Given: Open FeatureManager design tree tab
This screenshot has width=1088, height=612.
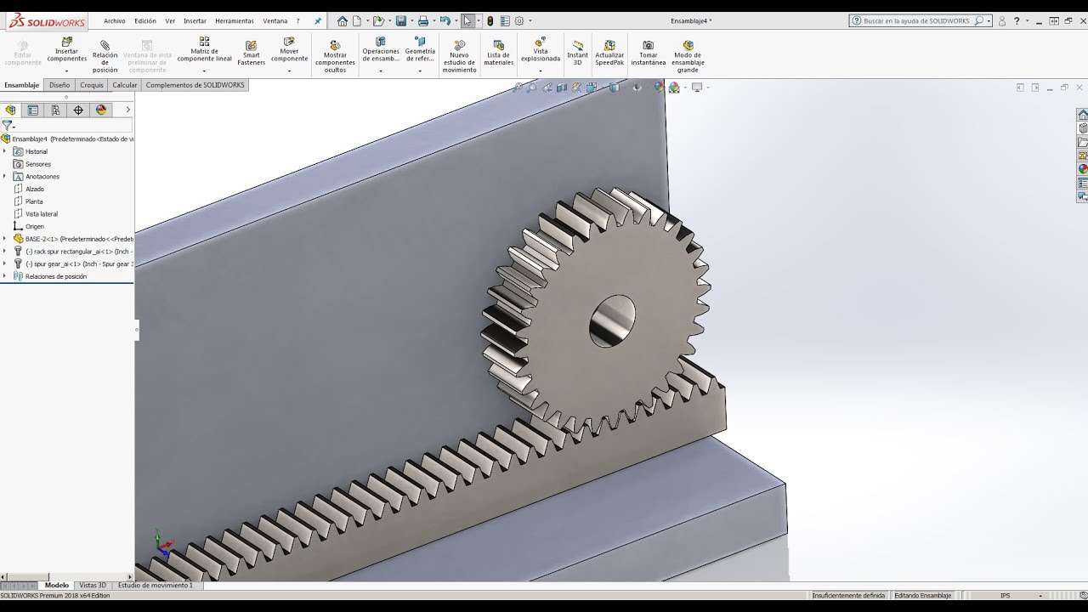Looking at the screenshot, I should [x=10, y=110].
